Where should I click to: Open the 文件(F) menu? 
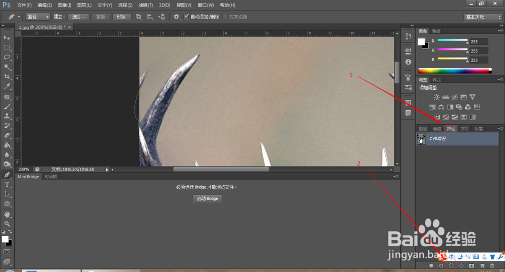tap(24, 5)
